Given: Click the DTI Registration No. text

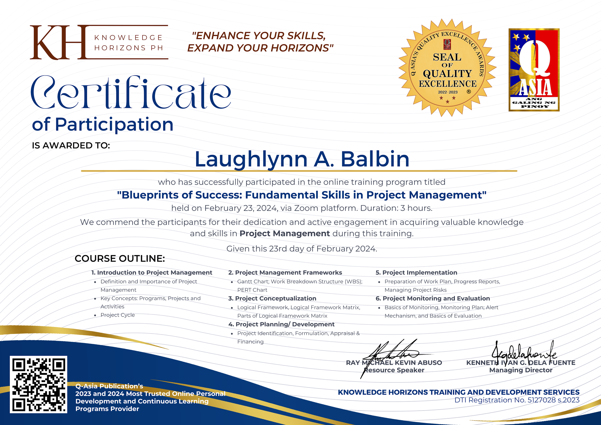Looking at the screenshot, I should click(517, 400).
